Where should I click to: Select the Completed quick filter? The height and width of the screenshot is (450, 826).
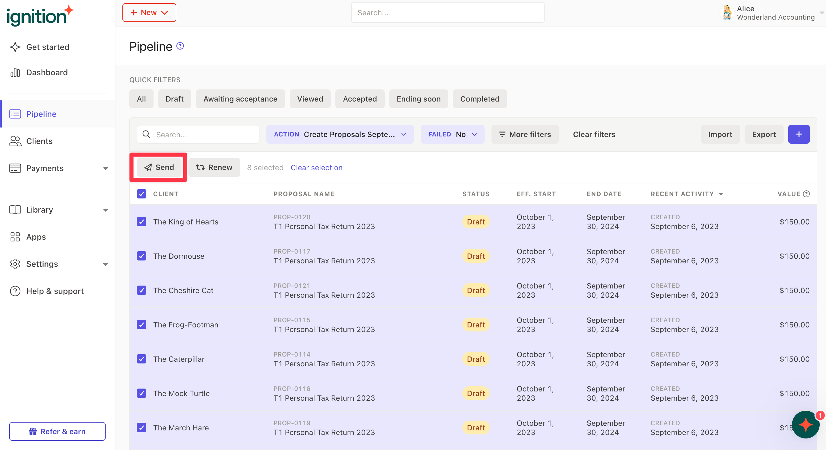click(480, 99)
